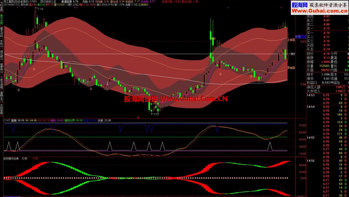349x197 pixels.
Task: Click the 净资 5.61 value
Action: click(x=326, y=79)
